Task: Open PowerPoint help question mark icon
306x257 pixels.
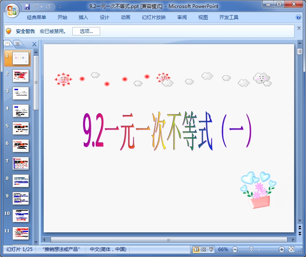Action: click(x=298, y=18)
